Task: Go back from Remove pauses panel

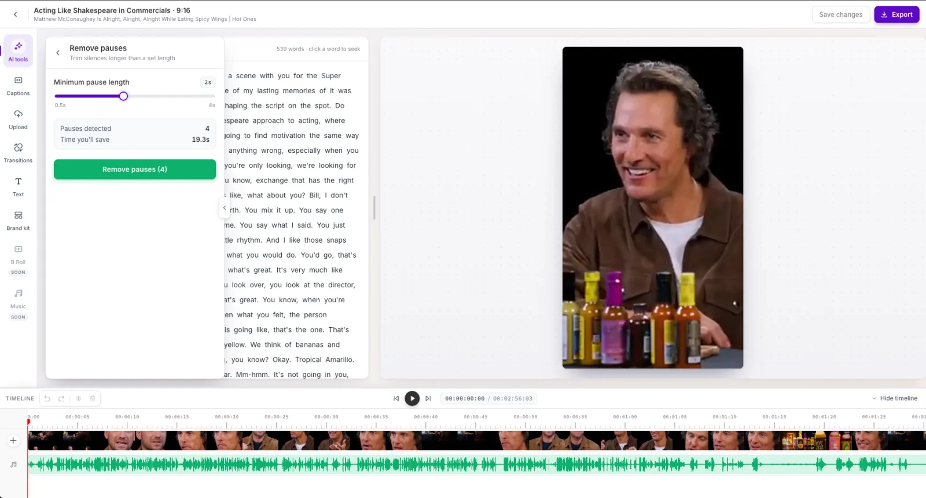Action: pos(58,53)
